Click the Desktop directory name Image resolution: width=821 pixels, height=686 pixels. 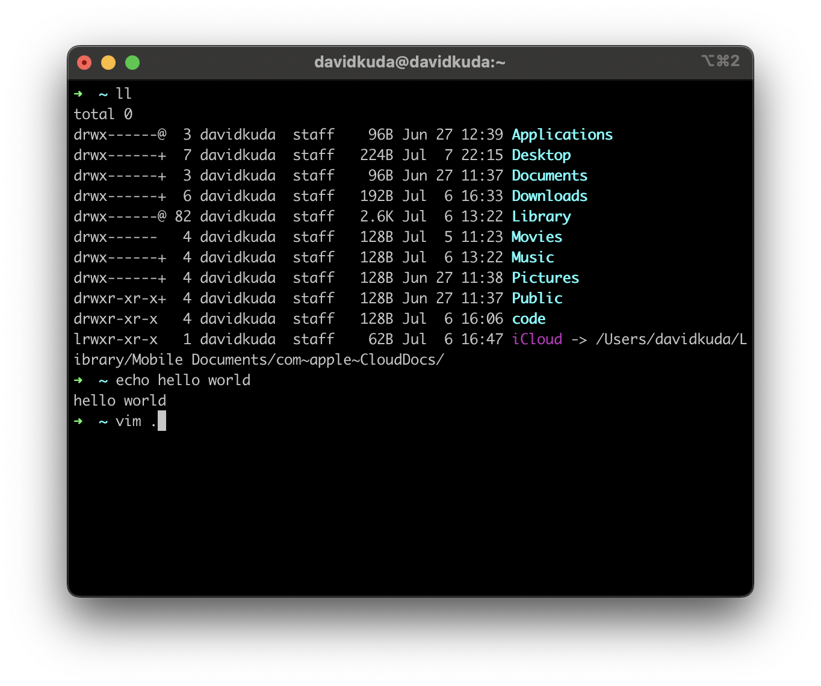click(x=541, y=155)
